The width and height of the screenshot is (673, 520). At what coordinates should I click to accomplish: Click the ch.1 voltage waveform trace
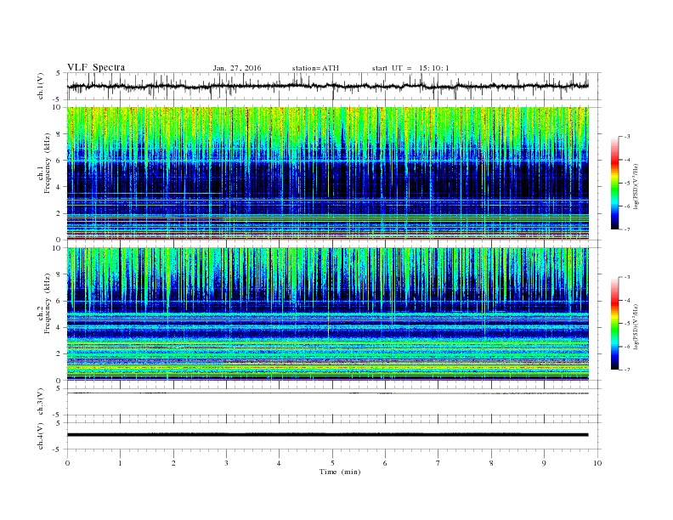(327, 86)
